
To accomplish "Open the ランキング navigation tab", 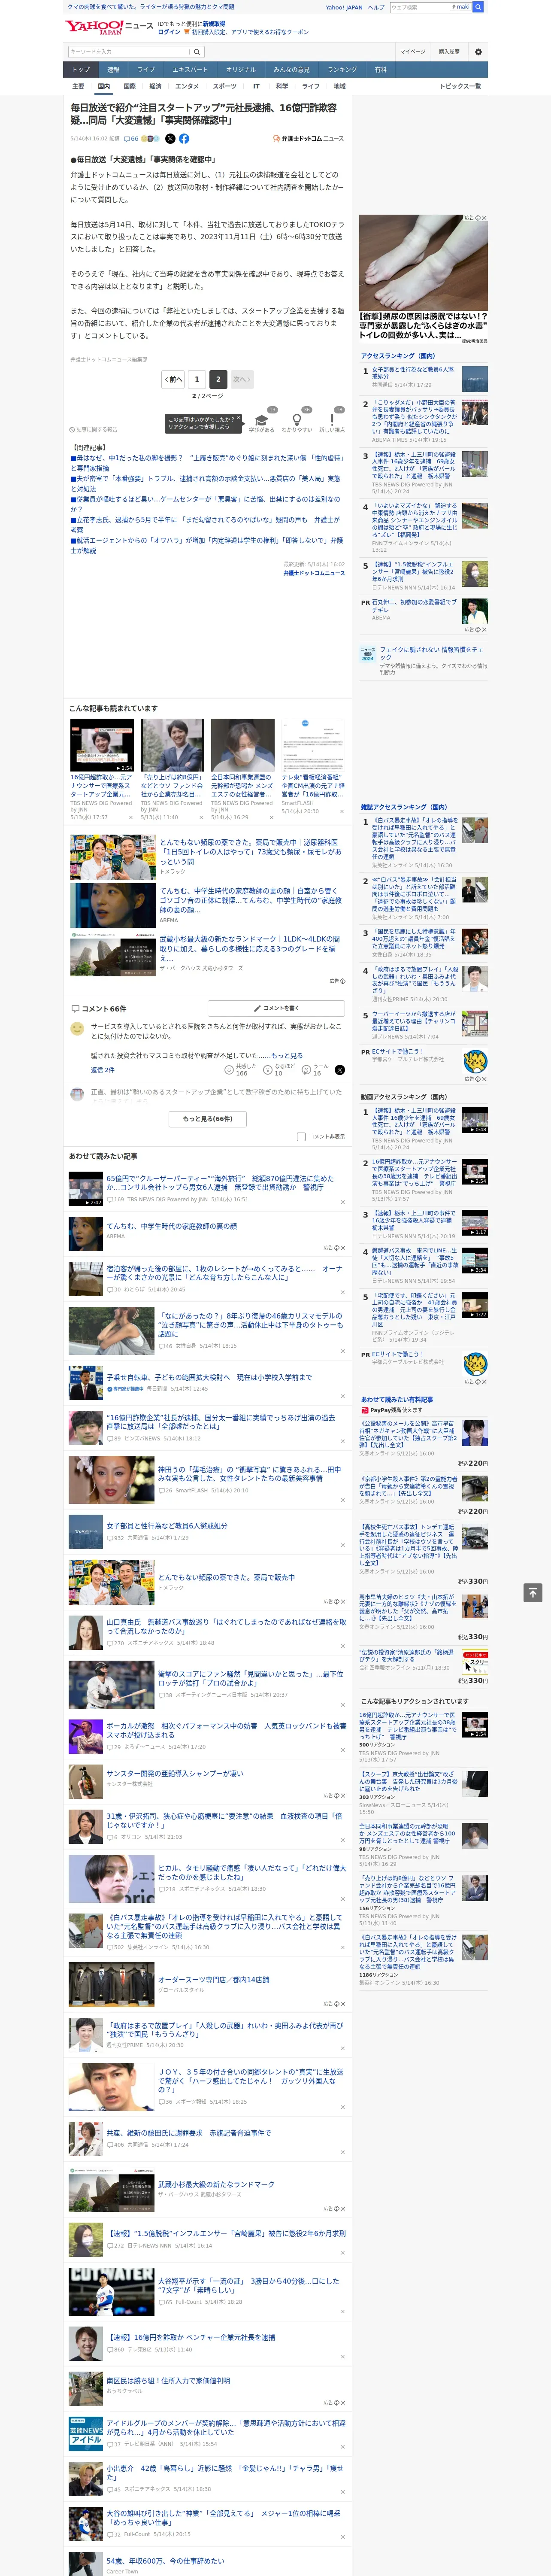I will pyautogui.click(x=342, y=70).
